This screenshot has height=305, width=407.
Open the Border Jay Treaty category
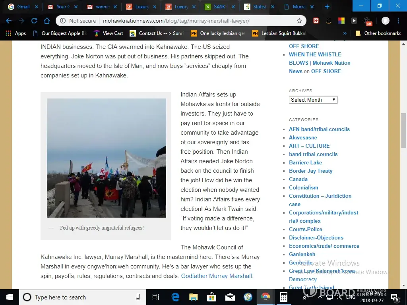tap(310, 171)
